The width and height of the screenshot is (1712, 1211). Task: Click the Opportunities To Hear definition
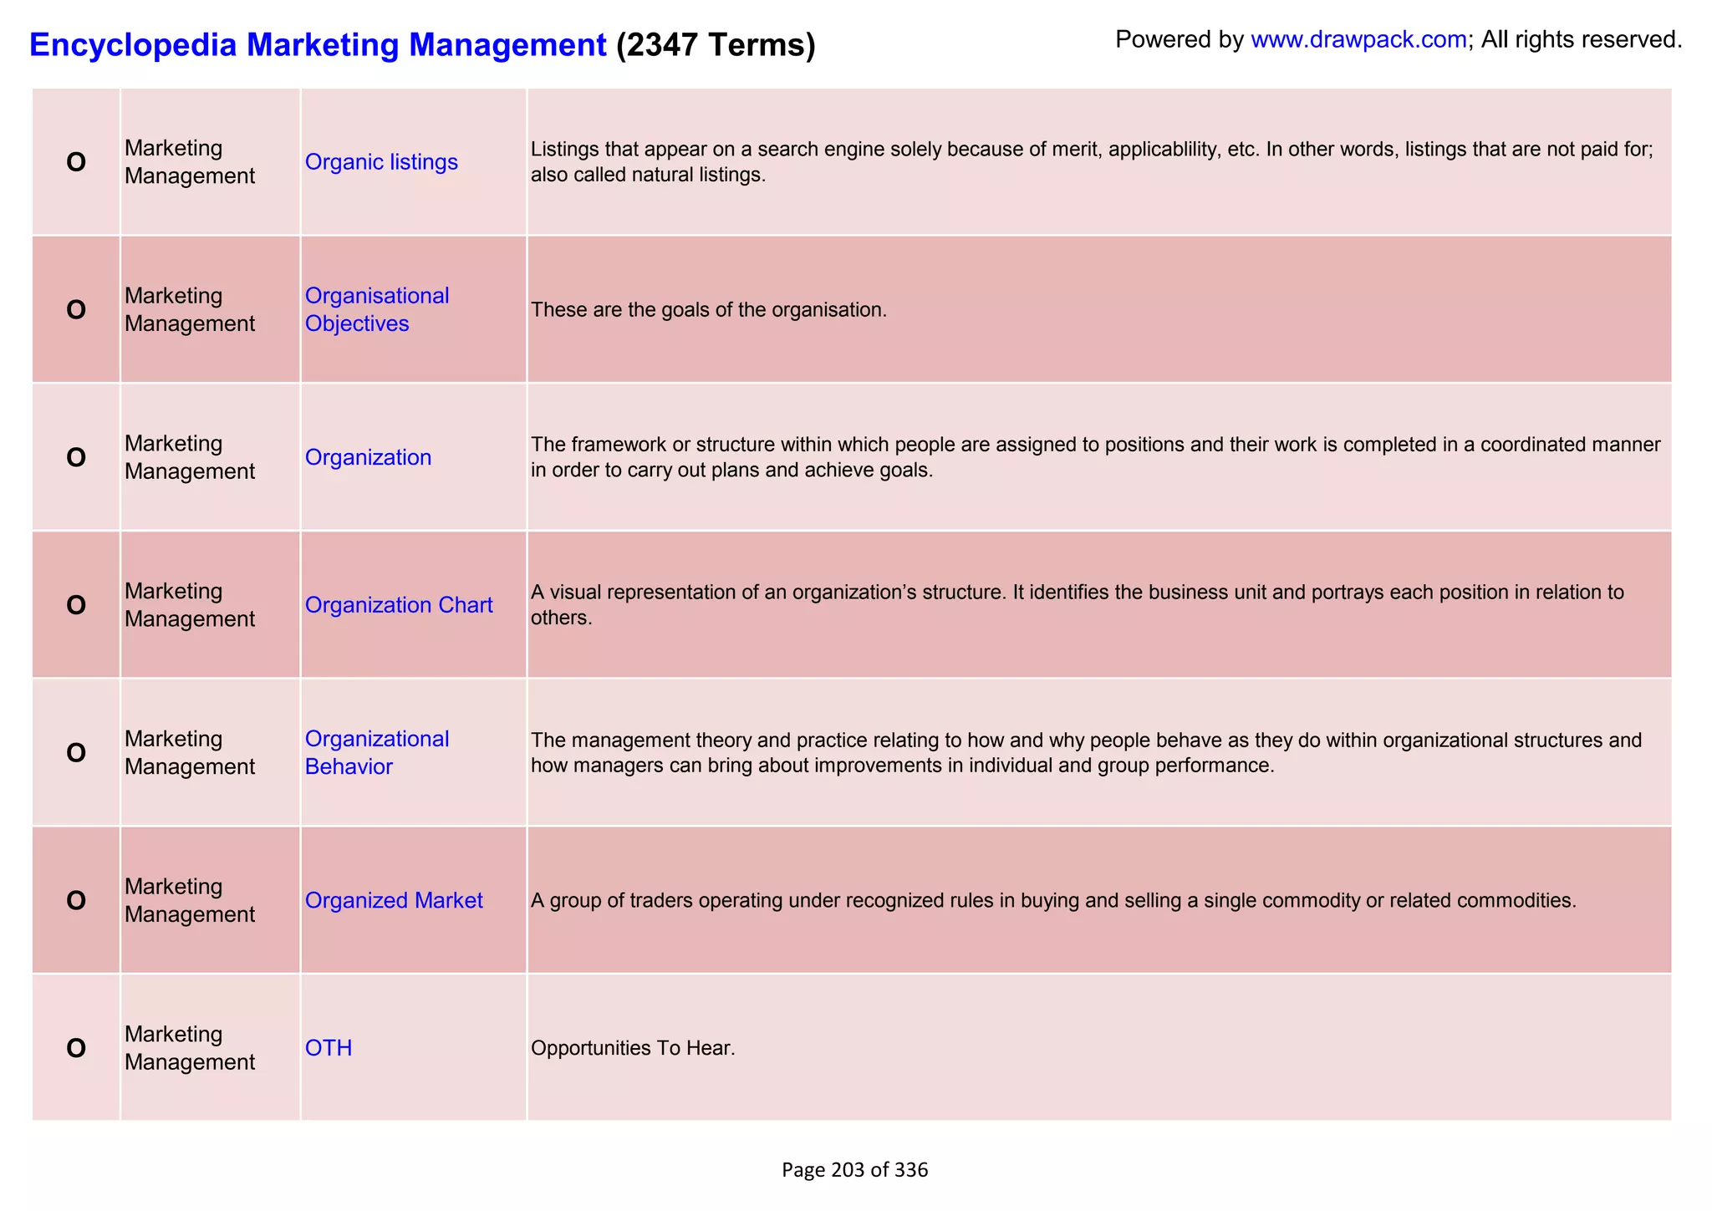633,1048
